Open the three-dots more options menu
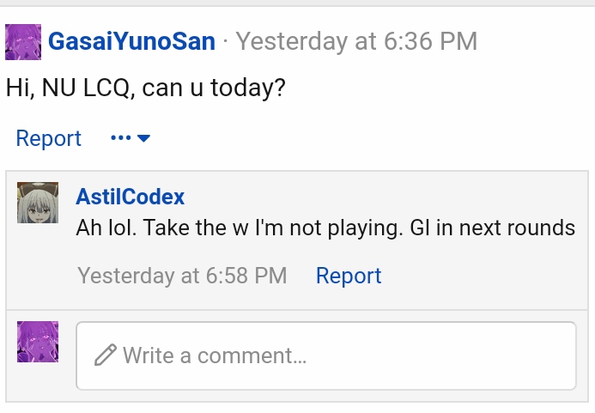 121,137
